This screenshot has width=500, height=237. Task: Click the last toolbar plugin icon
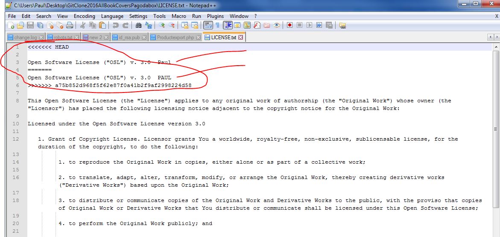click(342, 25)
